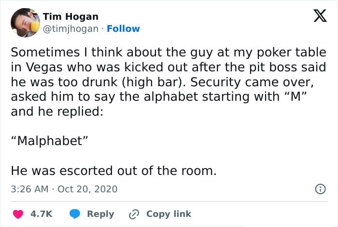This screenshot has width=338, height=227.
Task: Click the Oct 20, 2020 date
Action: pos(87,189)
